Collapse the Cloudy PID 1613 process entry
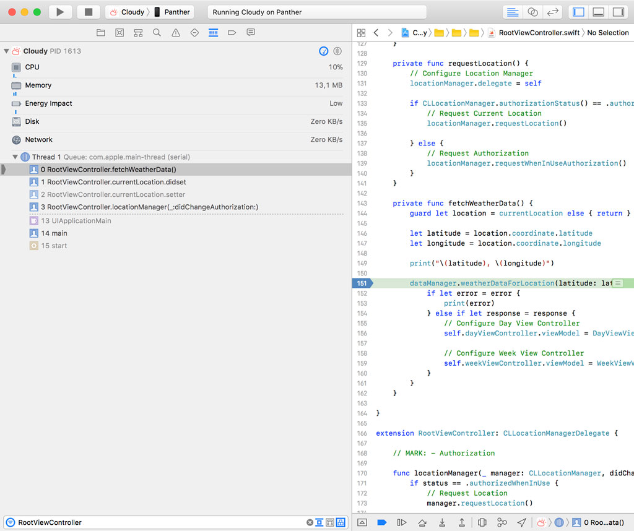 pyautogui.click(x=6, y=51)
